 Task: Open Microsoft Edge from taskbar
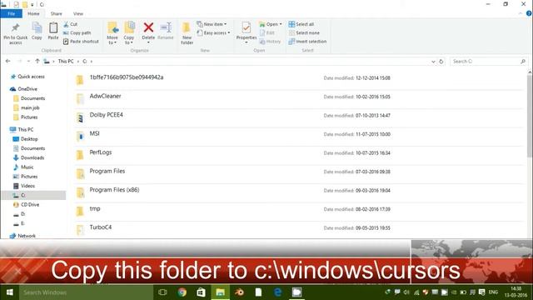(277, 292)
